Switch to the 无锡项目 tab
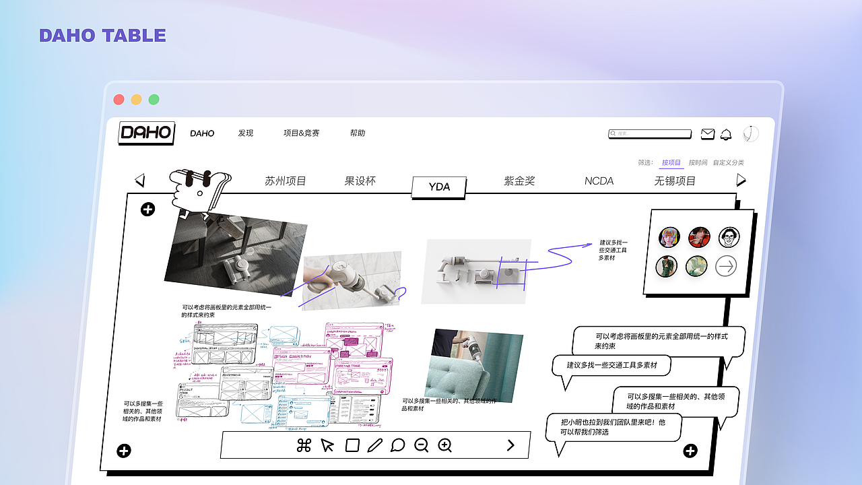This screenshot has height=485, width=862. tap(675, 181)
